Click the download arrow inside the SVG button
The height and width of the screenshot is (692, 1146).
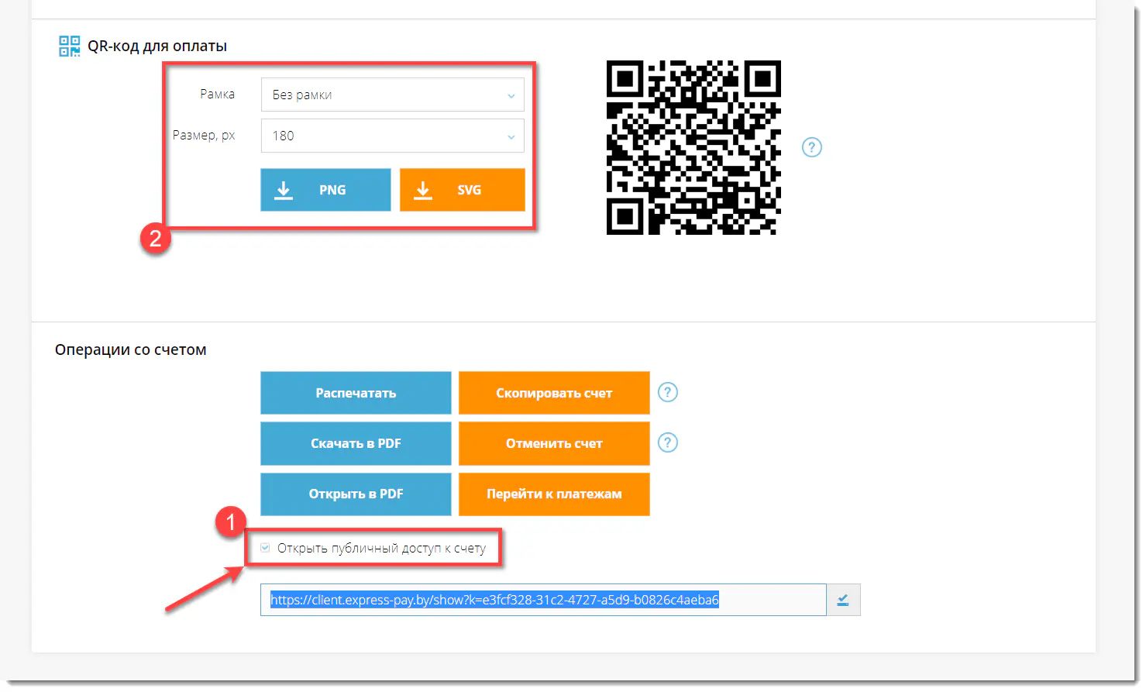tap(423, 189)
